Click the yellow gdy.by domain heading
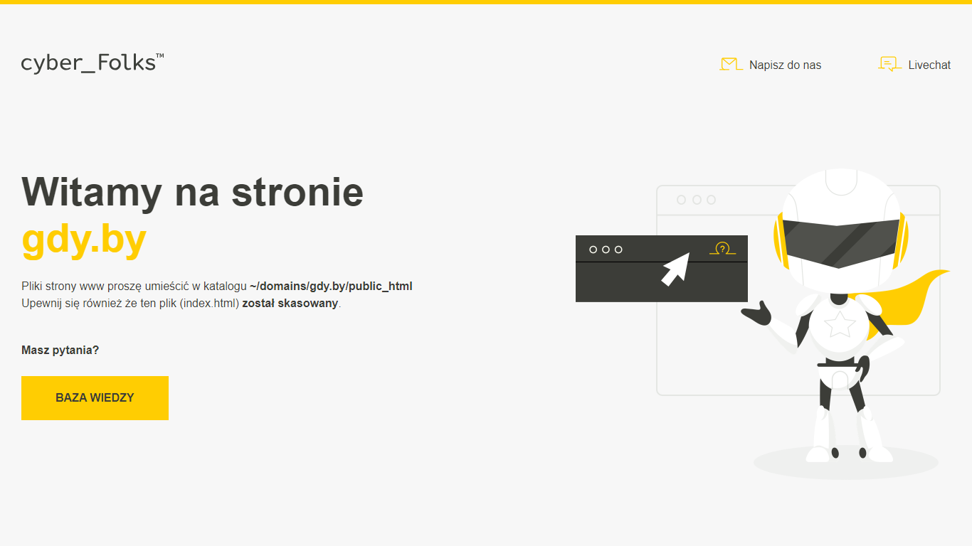The height and width of the screenshot is (546, 972). (x=84, y=240)
